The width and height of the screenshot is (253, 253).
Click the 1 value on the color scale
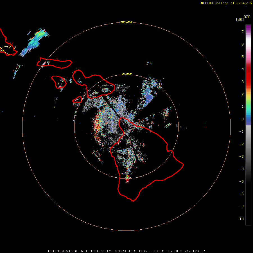(x=243, y=107)
